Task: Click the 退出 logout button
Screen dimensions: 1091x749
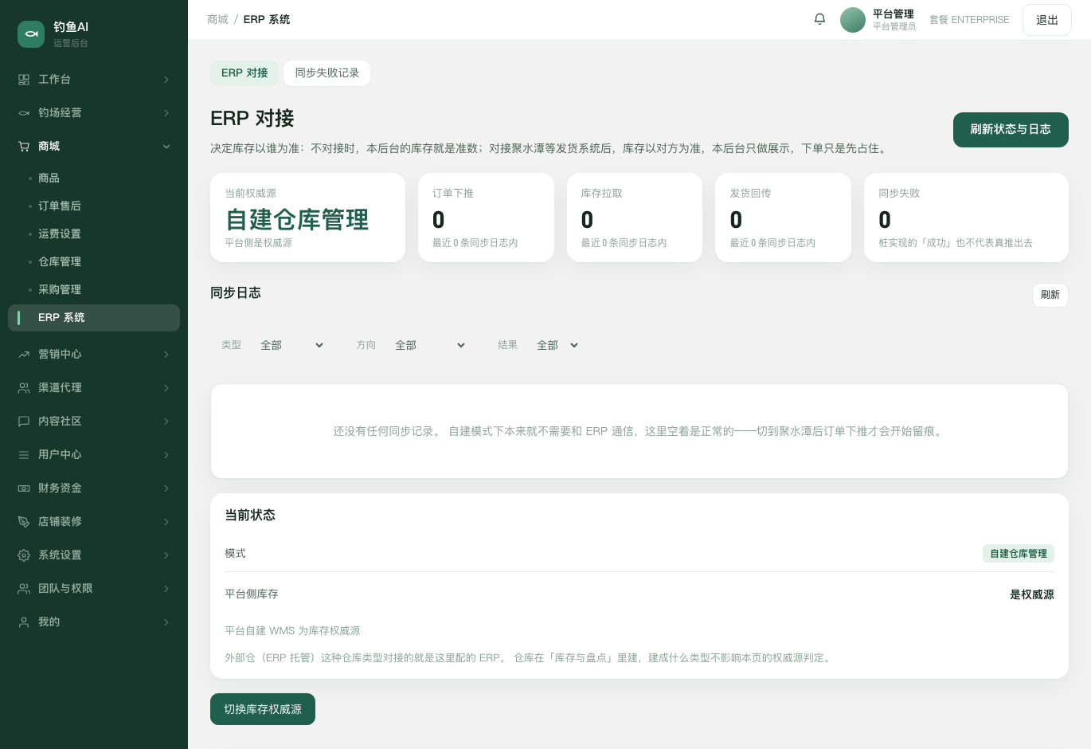Action: (x=1047, y=20)
